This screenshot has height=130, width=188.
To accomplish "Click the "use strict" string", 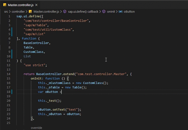I will (34, 65).
